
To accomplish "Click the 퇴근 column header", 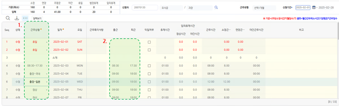I will (x=133, y=30).
